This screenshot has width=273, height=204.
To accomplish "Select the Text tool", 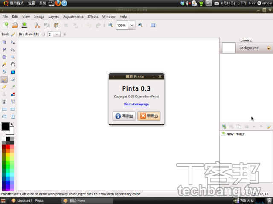I will click(4, 102).
